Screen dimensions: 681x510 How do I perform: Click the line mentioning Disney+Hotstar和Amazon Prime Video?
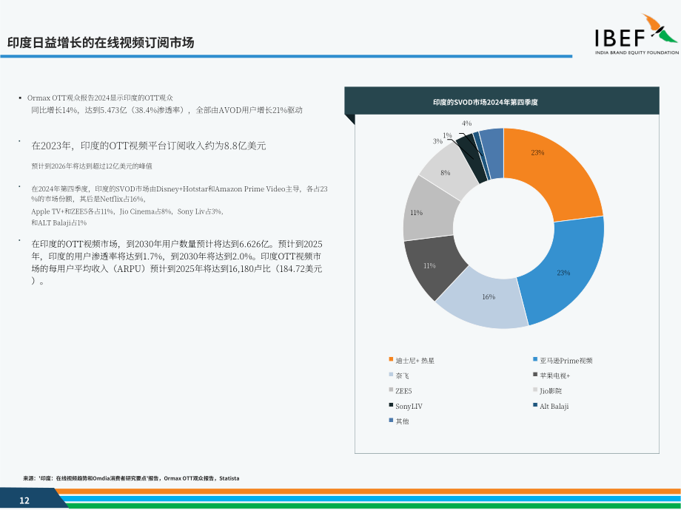point(179,194)
